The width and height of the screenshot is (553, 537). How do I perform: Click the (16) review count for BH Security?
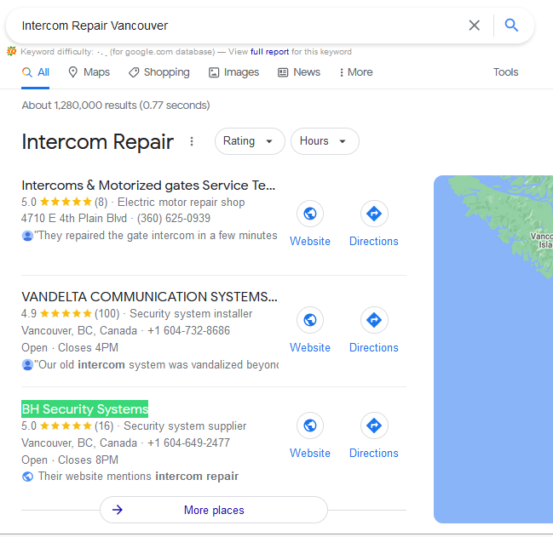pos(104,426)
